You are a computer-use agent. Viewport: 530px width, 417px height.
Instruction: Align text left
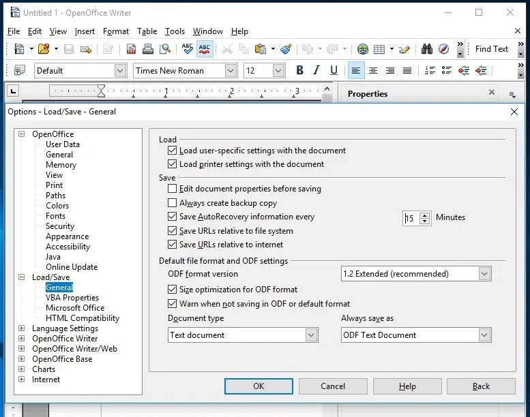coord(356,71)
